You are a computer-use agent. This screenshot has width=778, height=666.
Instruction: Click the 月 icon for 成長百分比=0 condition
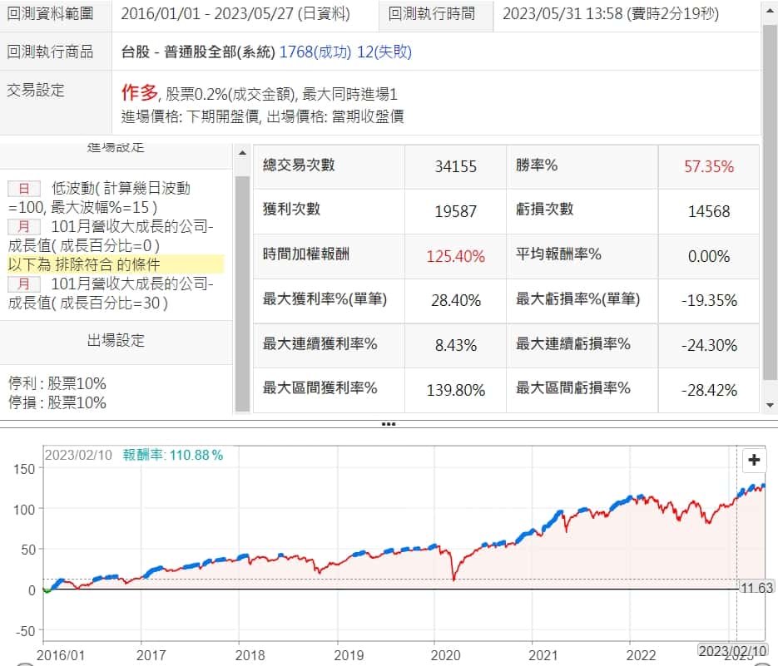(x=23, y=227)
